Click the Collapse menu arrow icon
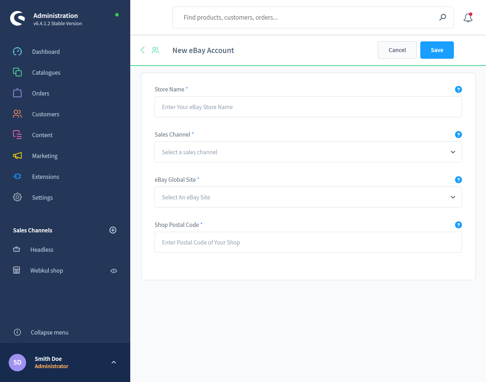Screen dimensions: 486x382 [x=17, y=332]
